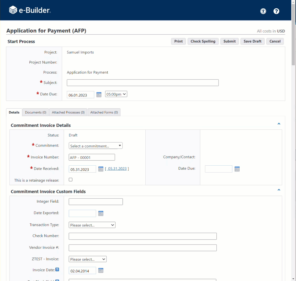Click the accessibility icon in header
The height and width of the screenshot is (281, 296).
(263, 11)
